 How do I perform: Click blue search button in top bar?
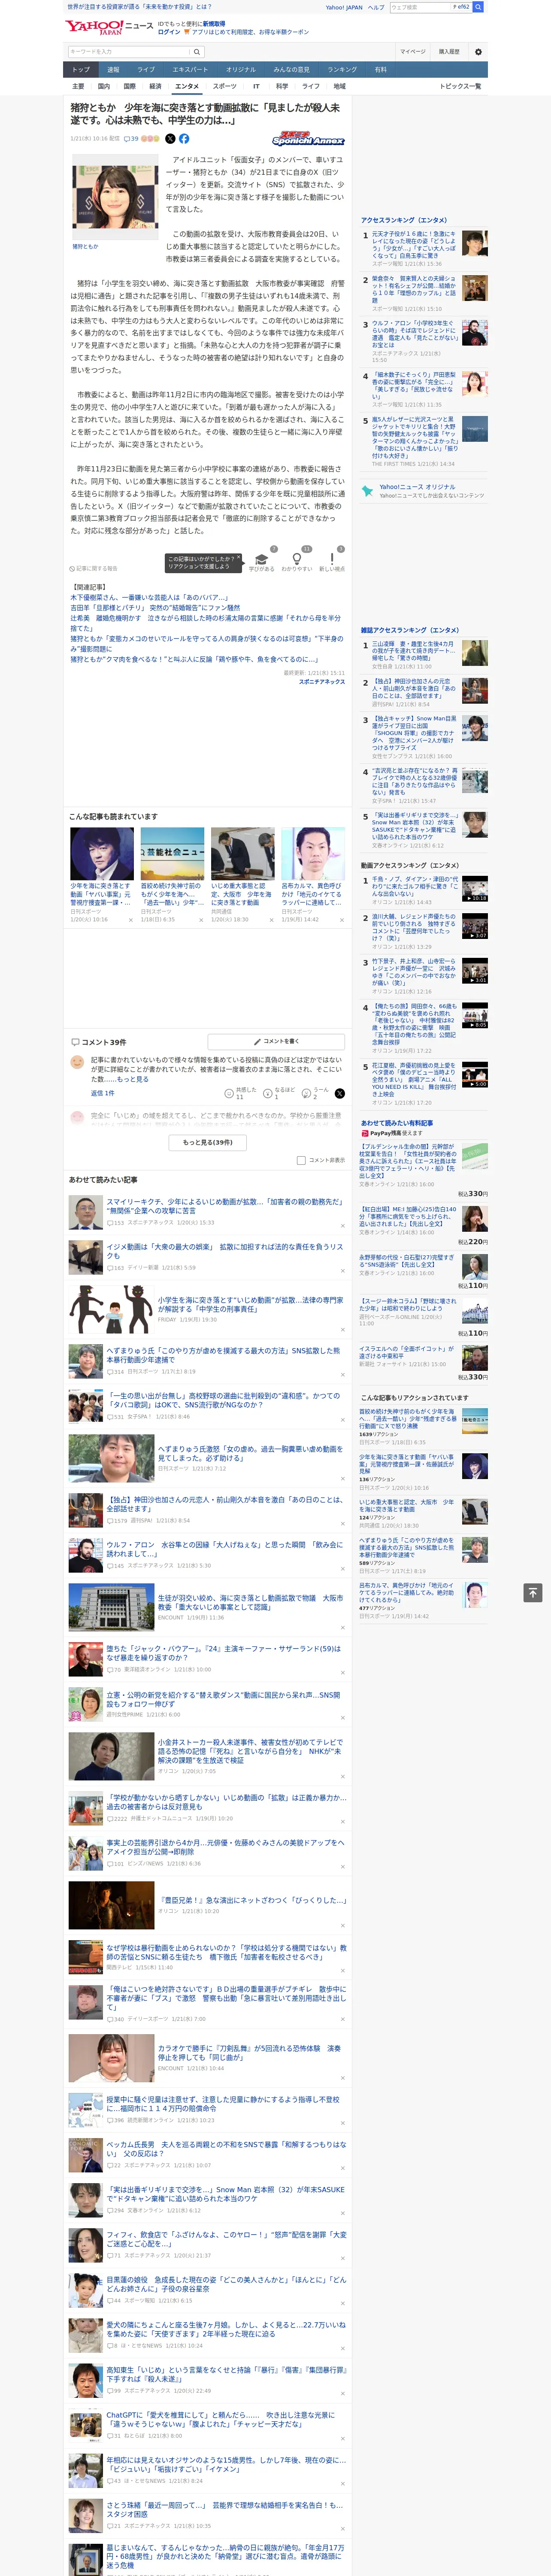click(478, 7)
